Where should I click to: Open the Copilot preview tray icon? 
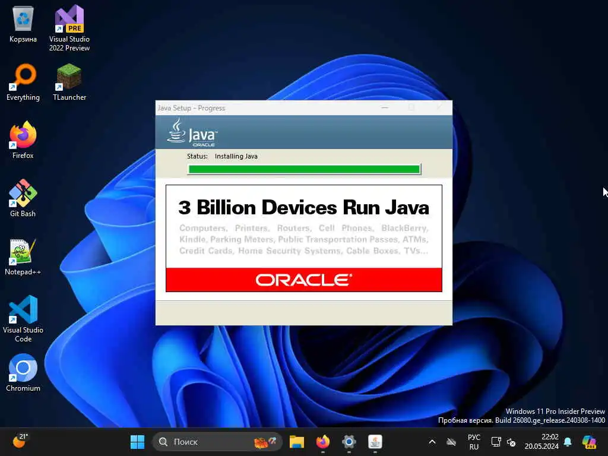pos(589,442)
